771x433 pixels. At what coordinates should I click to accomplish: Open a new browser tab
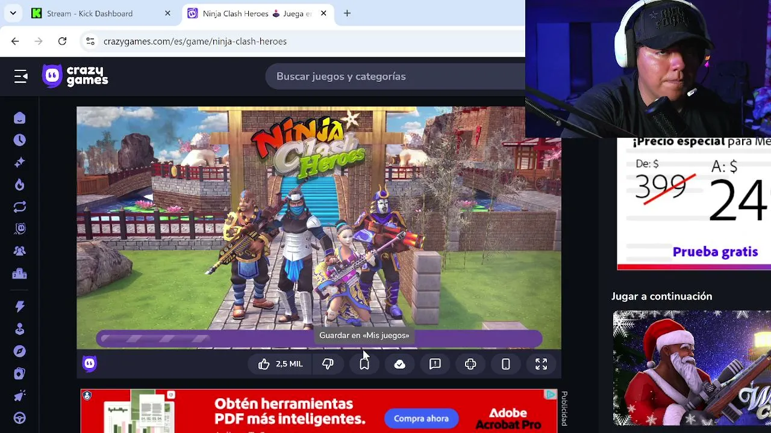pos(347,13)
